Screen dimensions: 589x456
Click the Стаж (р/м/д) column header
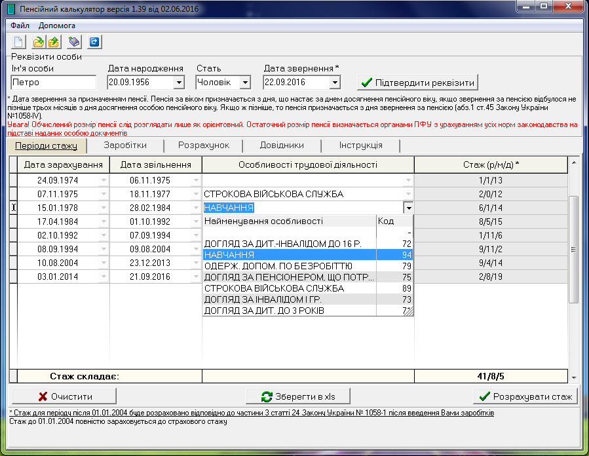pos(491,164)
